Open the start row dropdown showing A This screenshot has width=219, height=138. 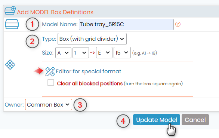[x=63, y=53]
